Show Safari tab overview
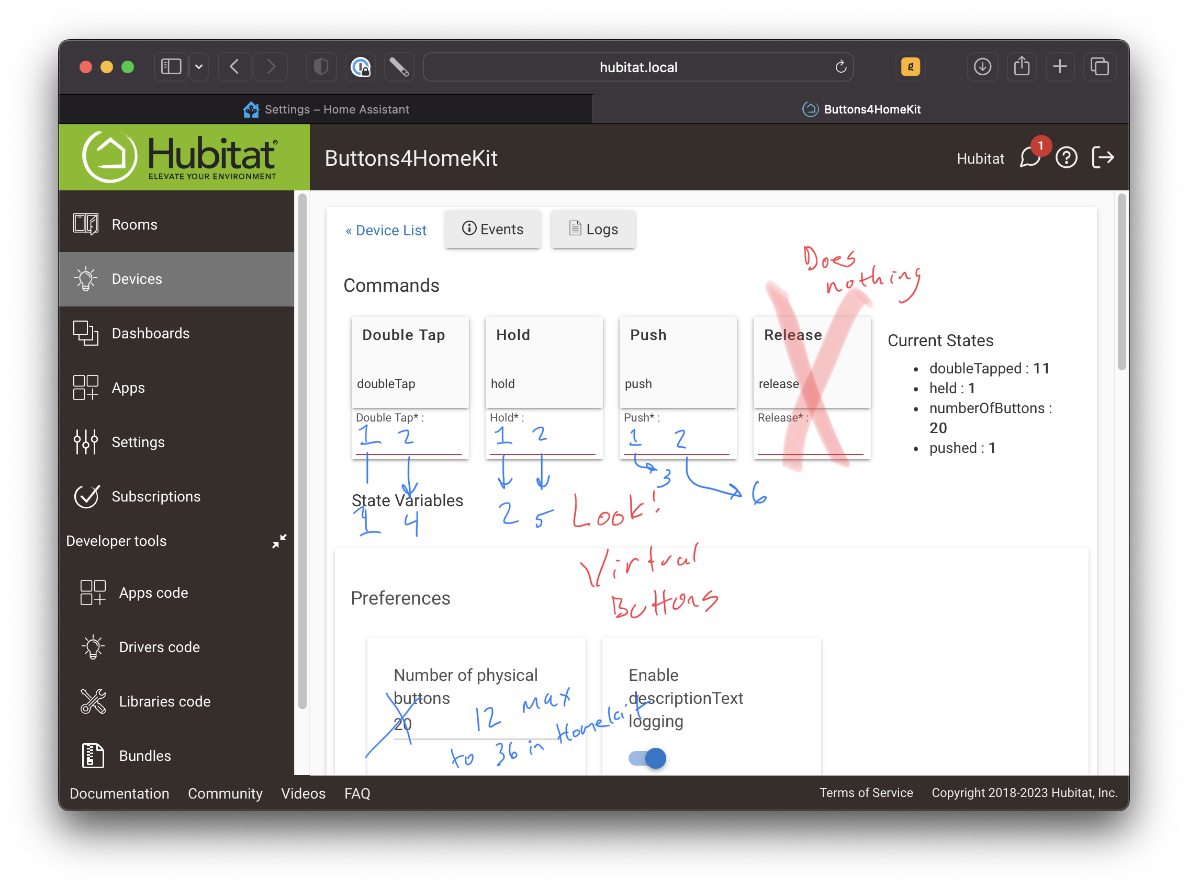 [x=1100, y=66]
